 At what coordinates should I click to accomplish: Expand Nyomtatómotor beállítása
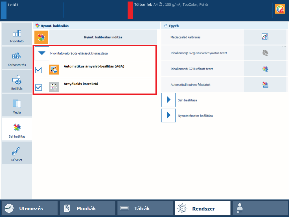168,115
